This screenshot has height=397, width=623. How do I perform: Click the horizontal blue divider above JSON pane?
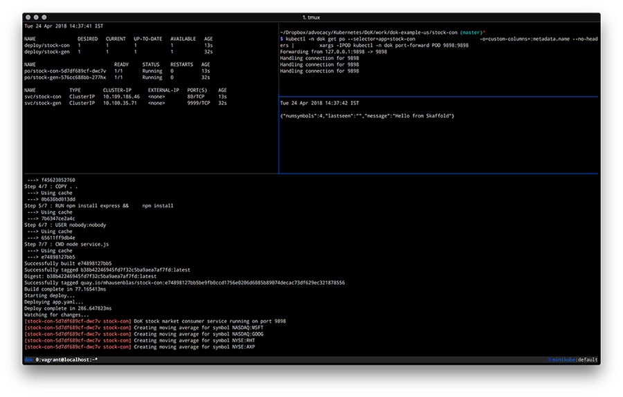(437, 97)
